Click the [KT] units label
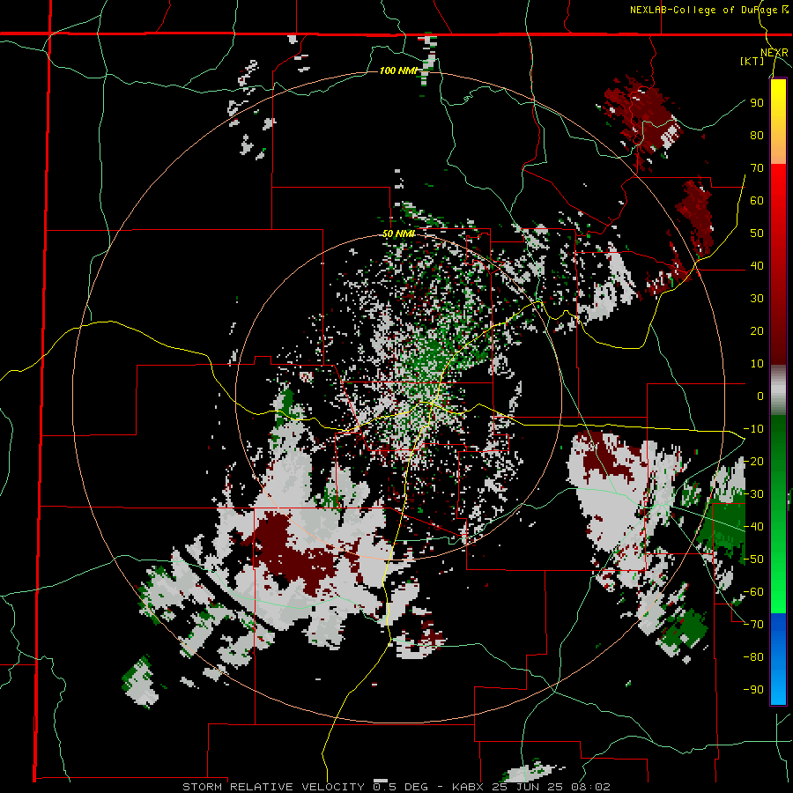Viewport: 793px width, 793px height. (x=752, y=61)
